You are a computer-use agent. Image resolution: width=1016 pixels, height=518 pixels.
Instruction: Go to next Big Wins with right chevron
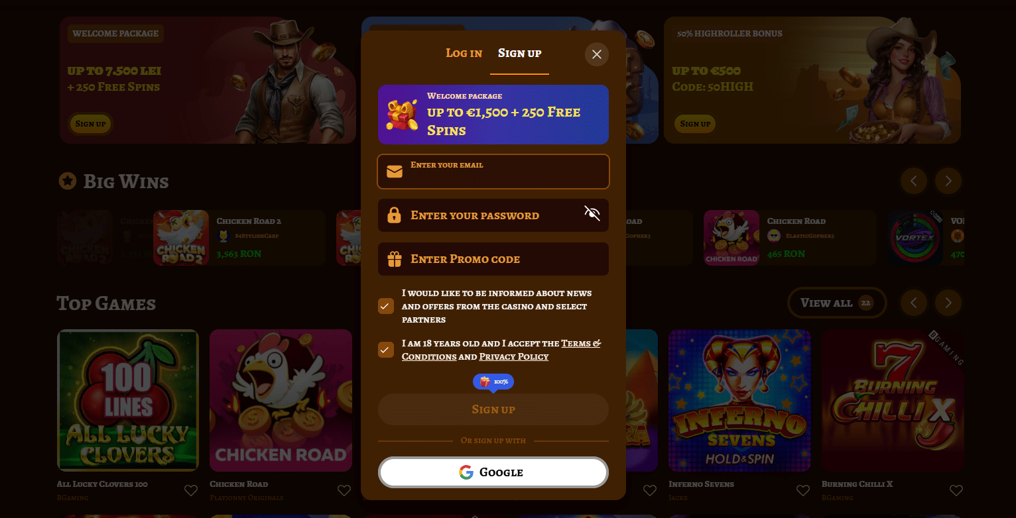(x=948, y=181)
